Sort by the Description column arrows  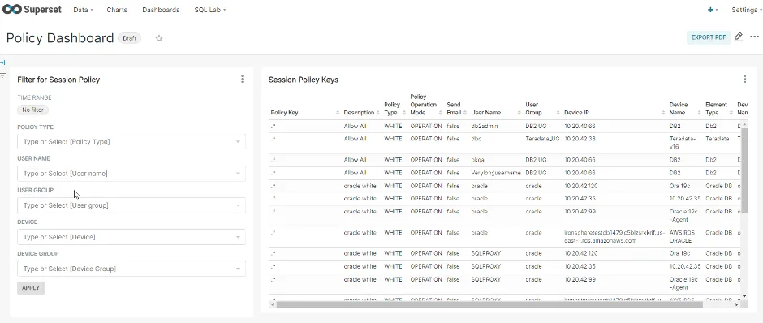[x=377, y=113]
